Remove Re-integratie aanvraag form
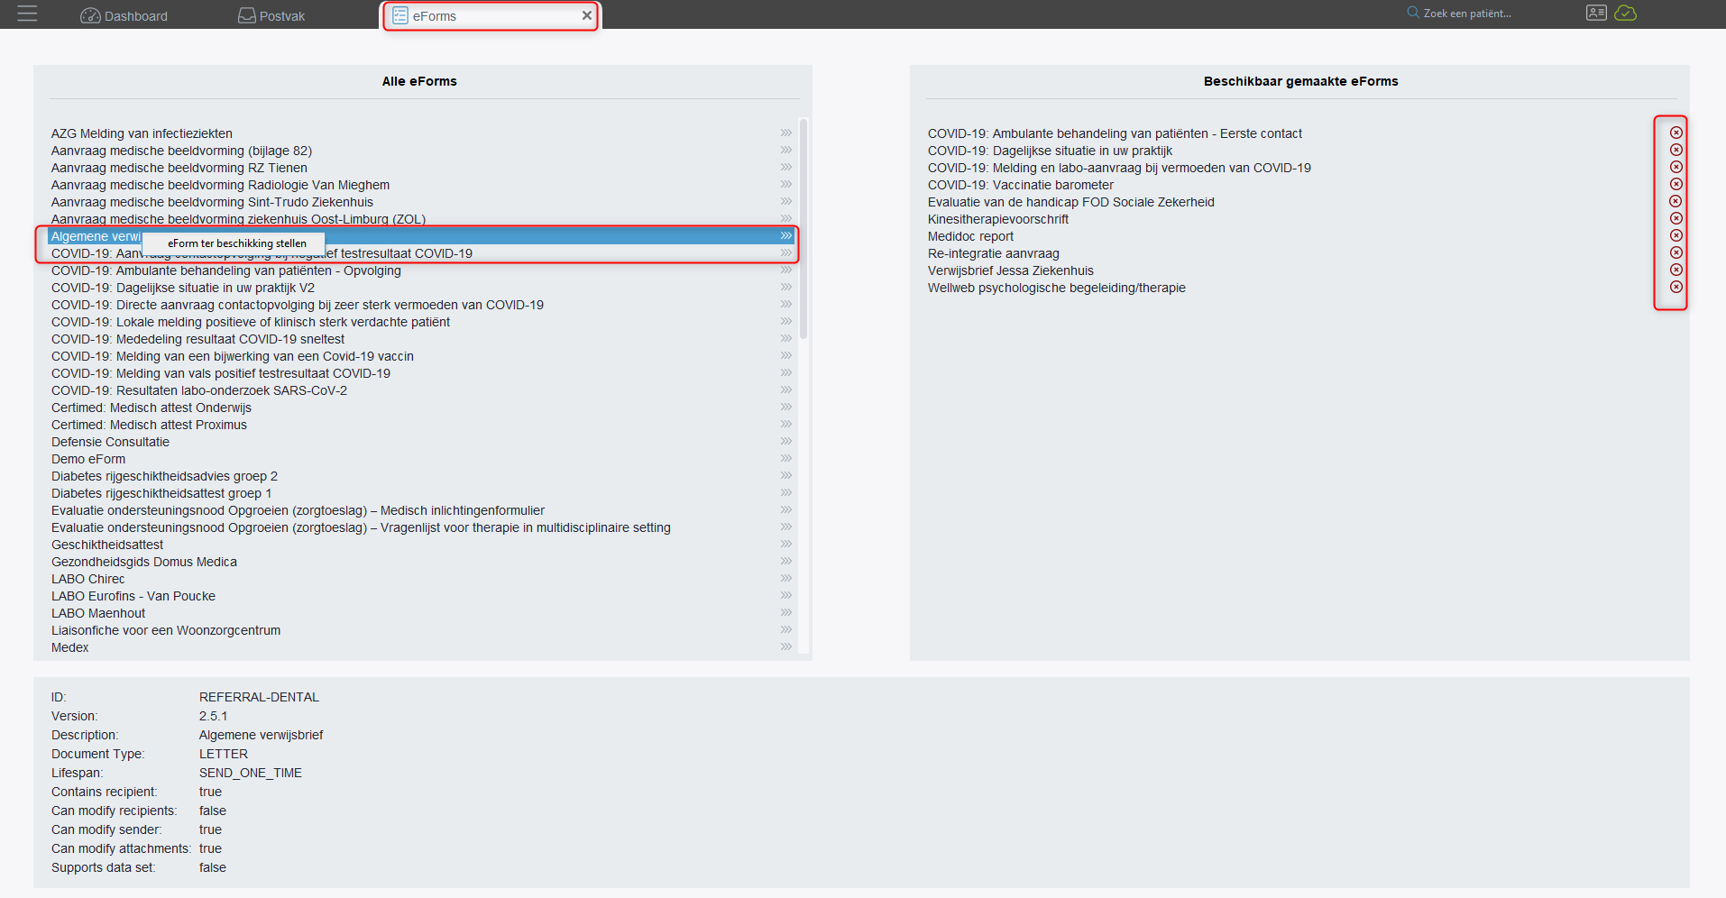The height and width of the screenshot is (898, 1726). (1676, 252)
